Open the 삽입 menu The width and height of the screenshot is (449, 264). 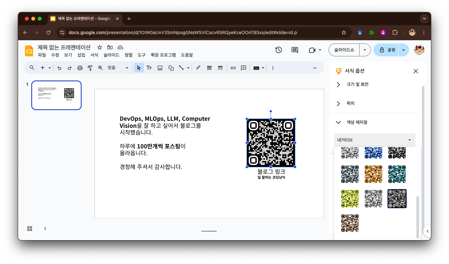point(81,55)
